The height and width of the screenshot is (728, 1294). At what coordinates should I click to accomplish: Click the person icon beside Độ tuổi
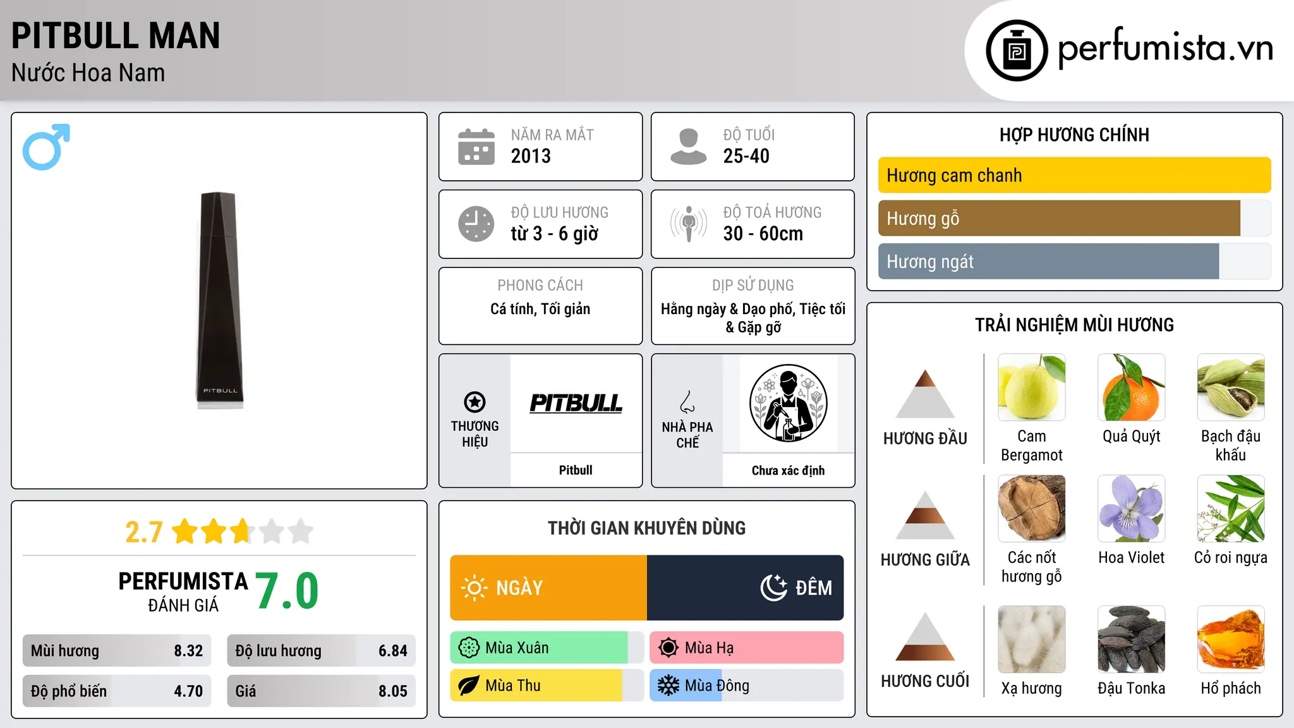tap(688, 147)
